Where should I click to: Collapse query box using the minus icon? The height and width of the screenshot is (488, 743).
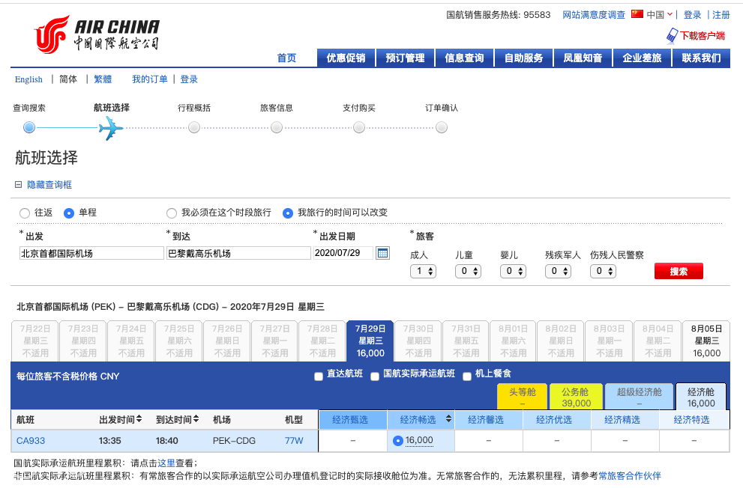[x=19, y=184]
